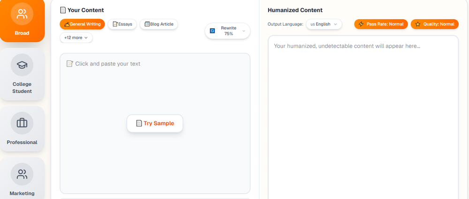Select the Broad audience people icon
The width and height of the screenshot is (469, 199).
pyautogui.click(x=22, y=14)
